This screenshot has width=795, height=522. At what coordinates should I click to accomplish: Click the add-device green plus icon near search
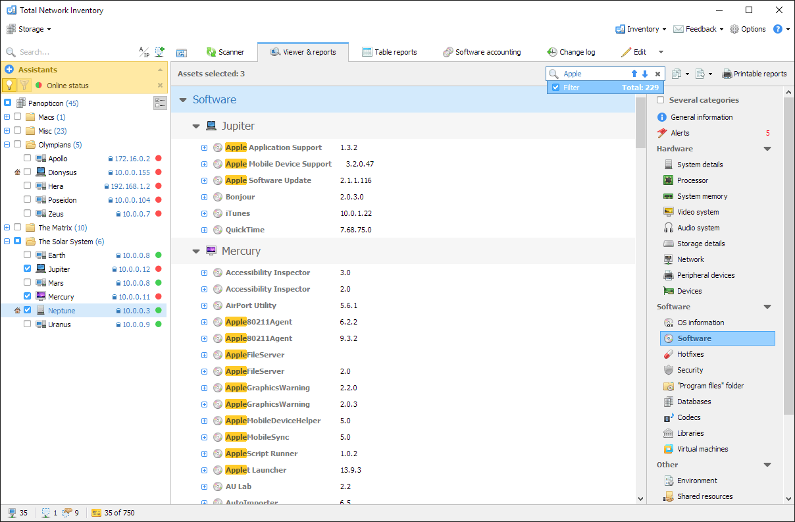click(x=159, y=51)
